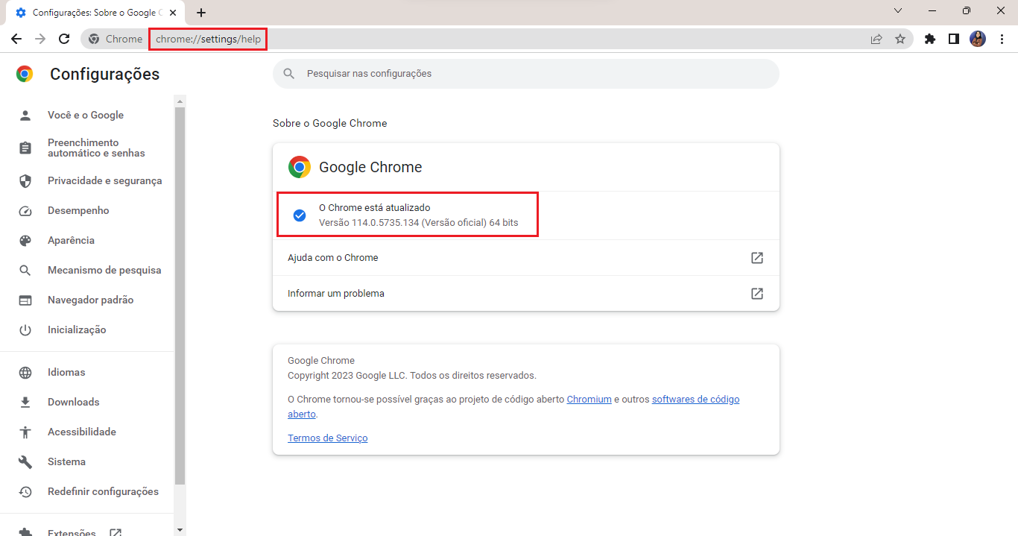Click the sidebar scrollbar up arrow
Viewport: 1018px width, 536px height.
coord(180,100)
